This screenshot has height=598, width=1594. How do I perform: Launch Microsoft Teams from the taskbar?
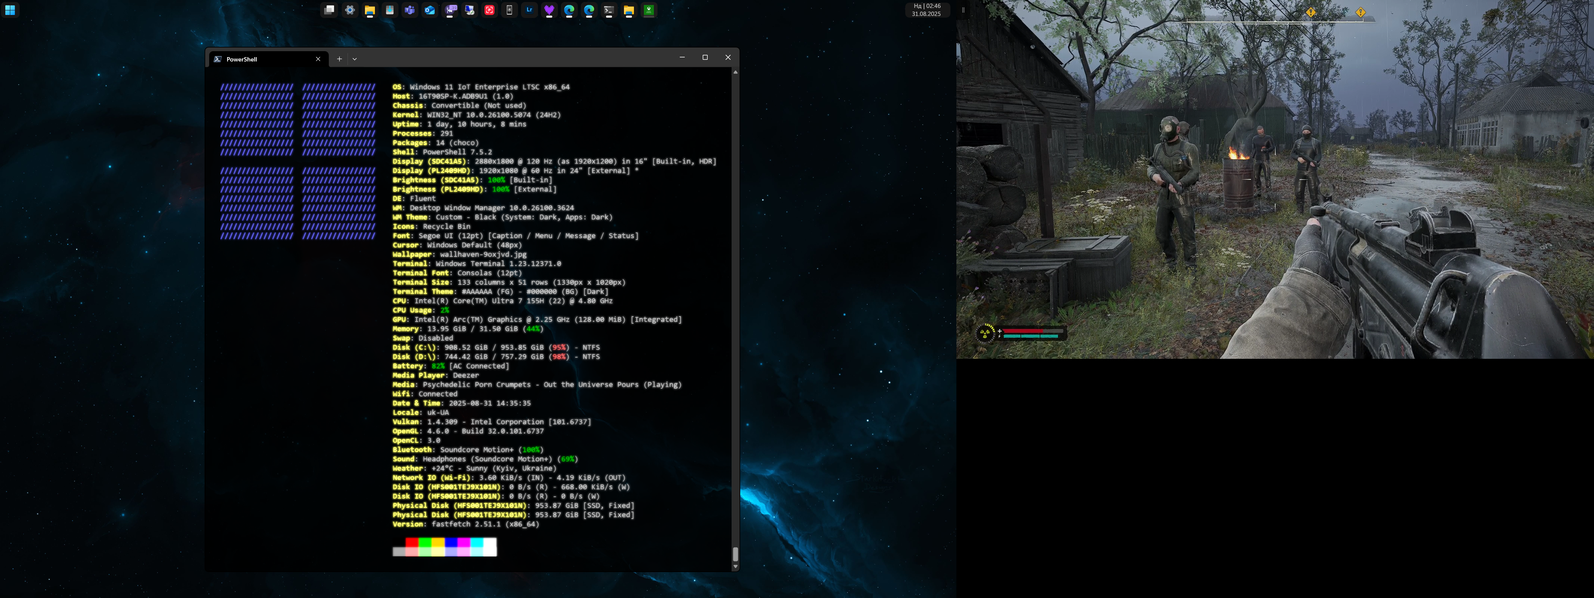coord(409,10)
